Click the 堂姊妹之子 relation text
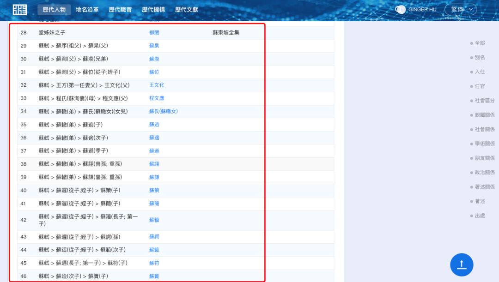Image resolution: width=499 pixels, height=282 pixels. pyautogui.click(x=52, y=32)
